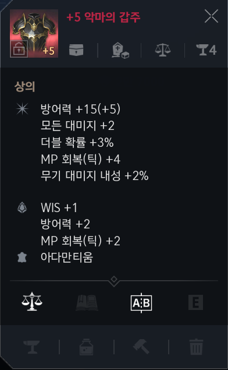
Task: Toggle the E equip icon
Action: (x=196, y=302)
